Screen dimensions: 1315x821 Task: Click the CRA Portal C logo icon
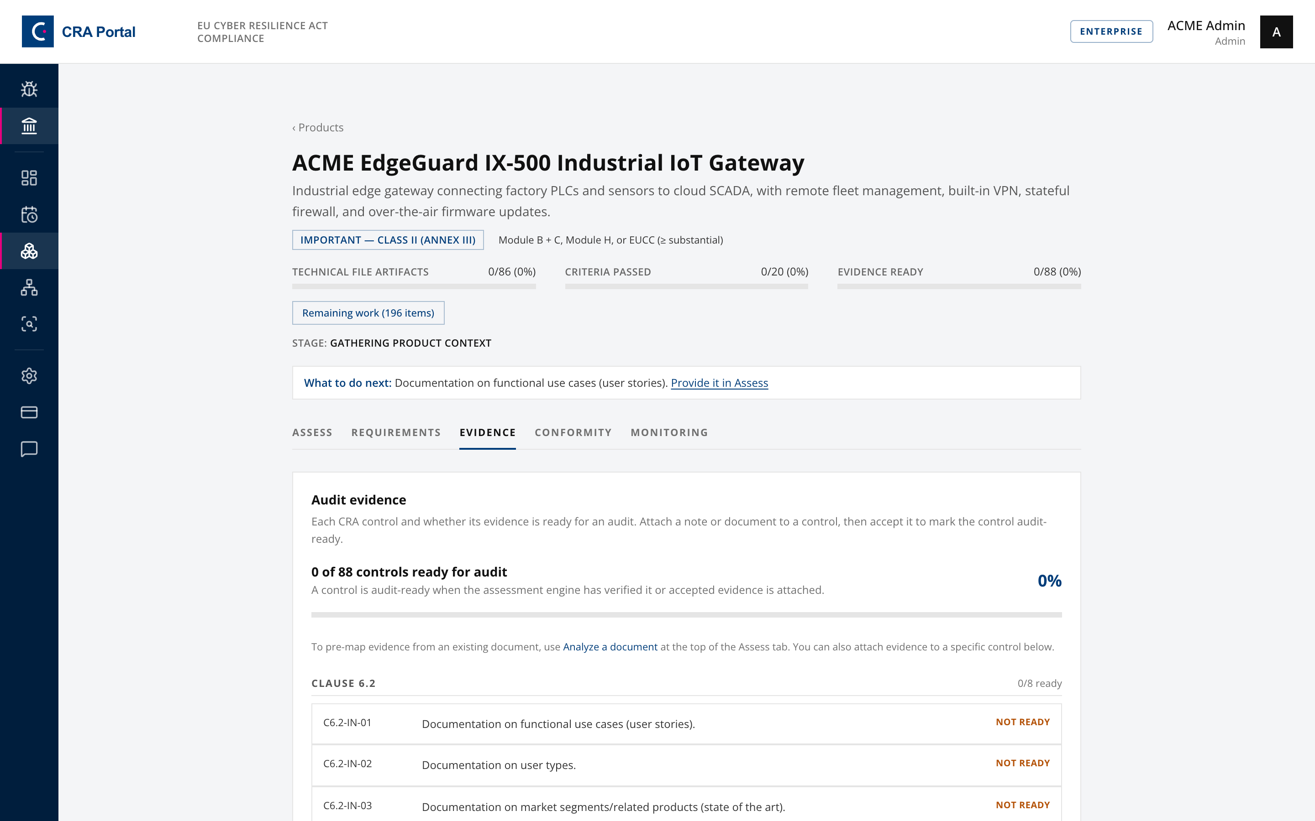tap(37, 31)
